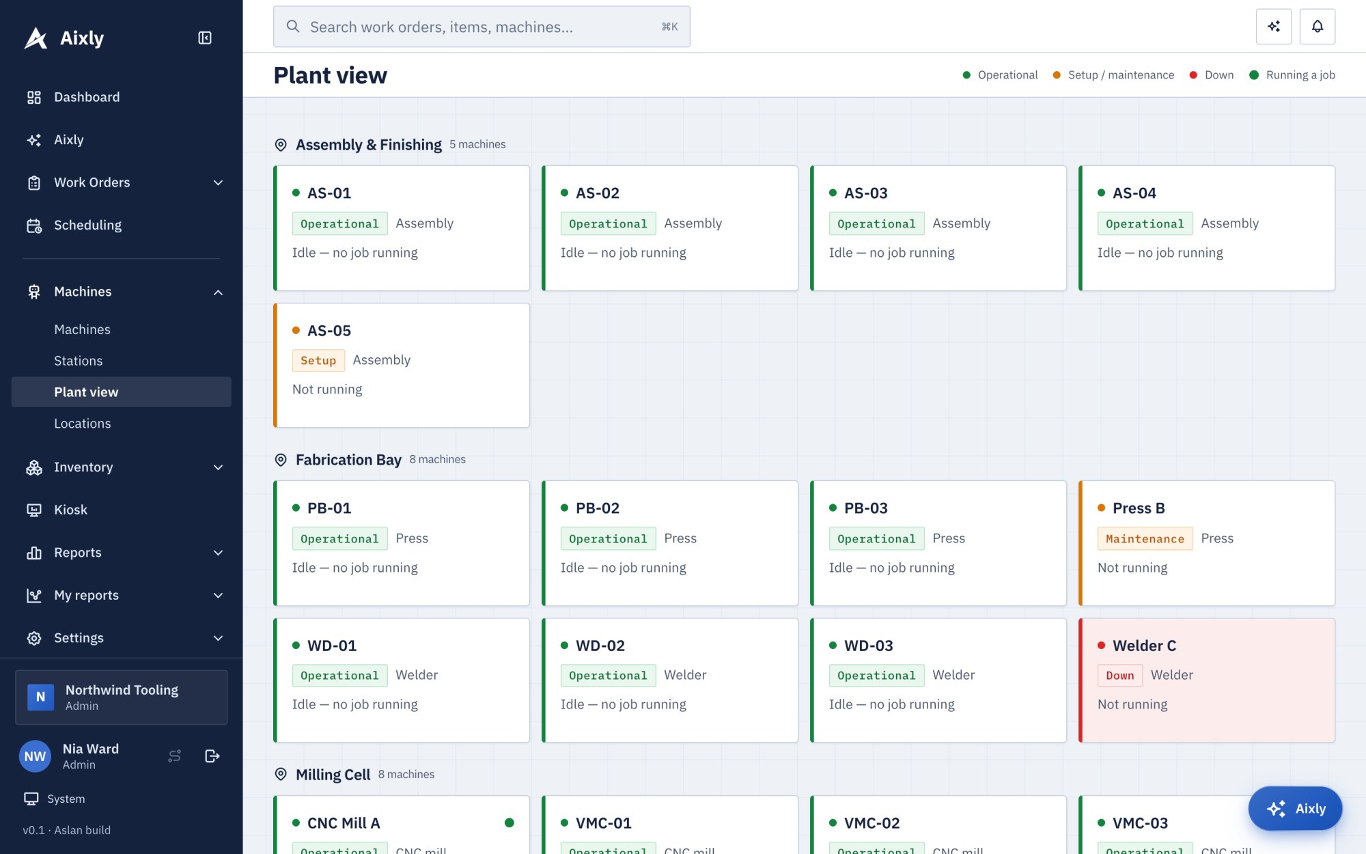Expand the My reports chevron
1366x854 pixels.
point(219,595)
